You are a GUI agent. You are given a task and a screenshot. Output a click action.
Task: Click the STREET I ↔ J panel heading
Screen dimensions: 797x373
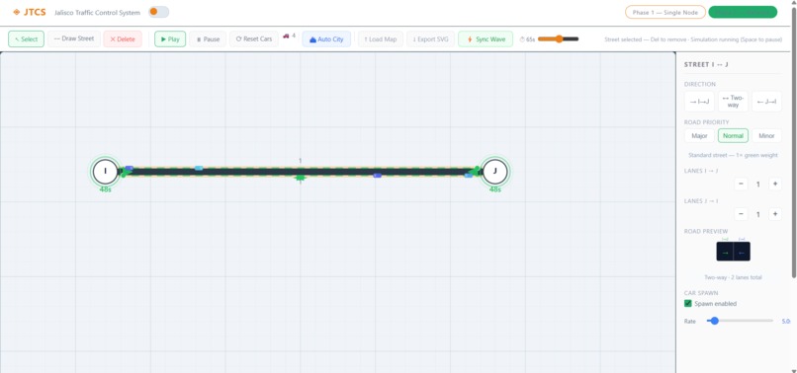[706, 64]
